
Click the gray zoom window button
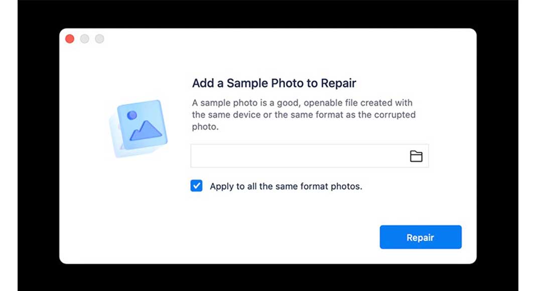(99, 39)
